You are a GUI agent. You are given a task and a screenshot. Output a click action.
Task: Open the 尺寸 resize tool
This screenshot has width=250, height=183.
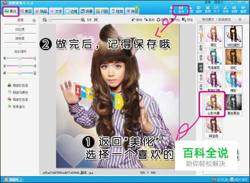point(216,9)
